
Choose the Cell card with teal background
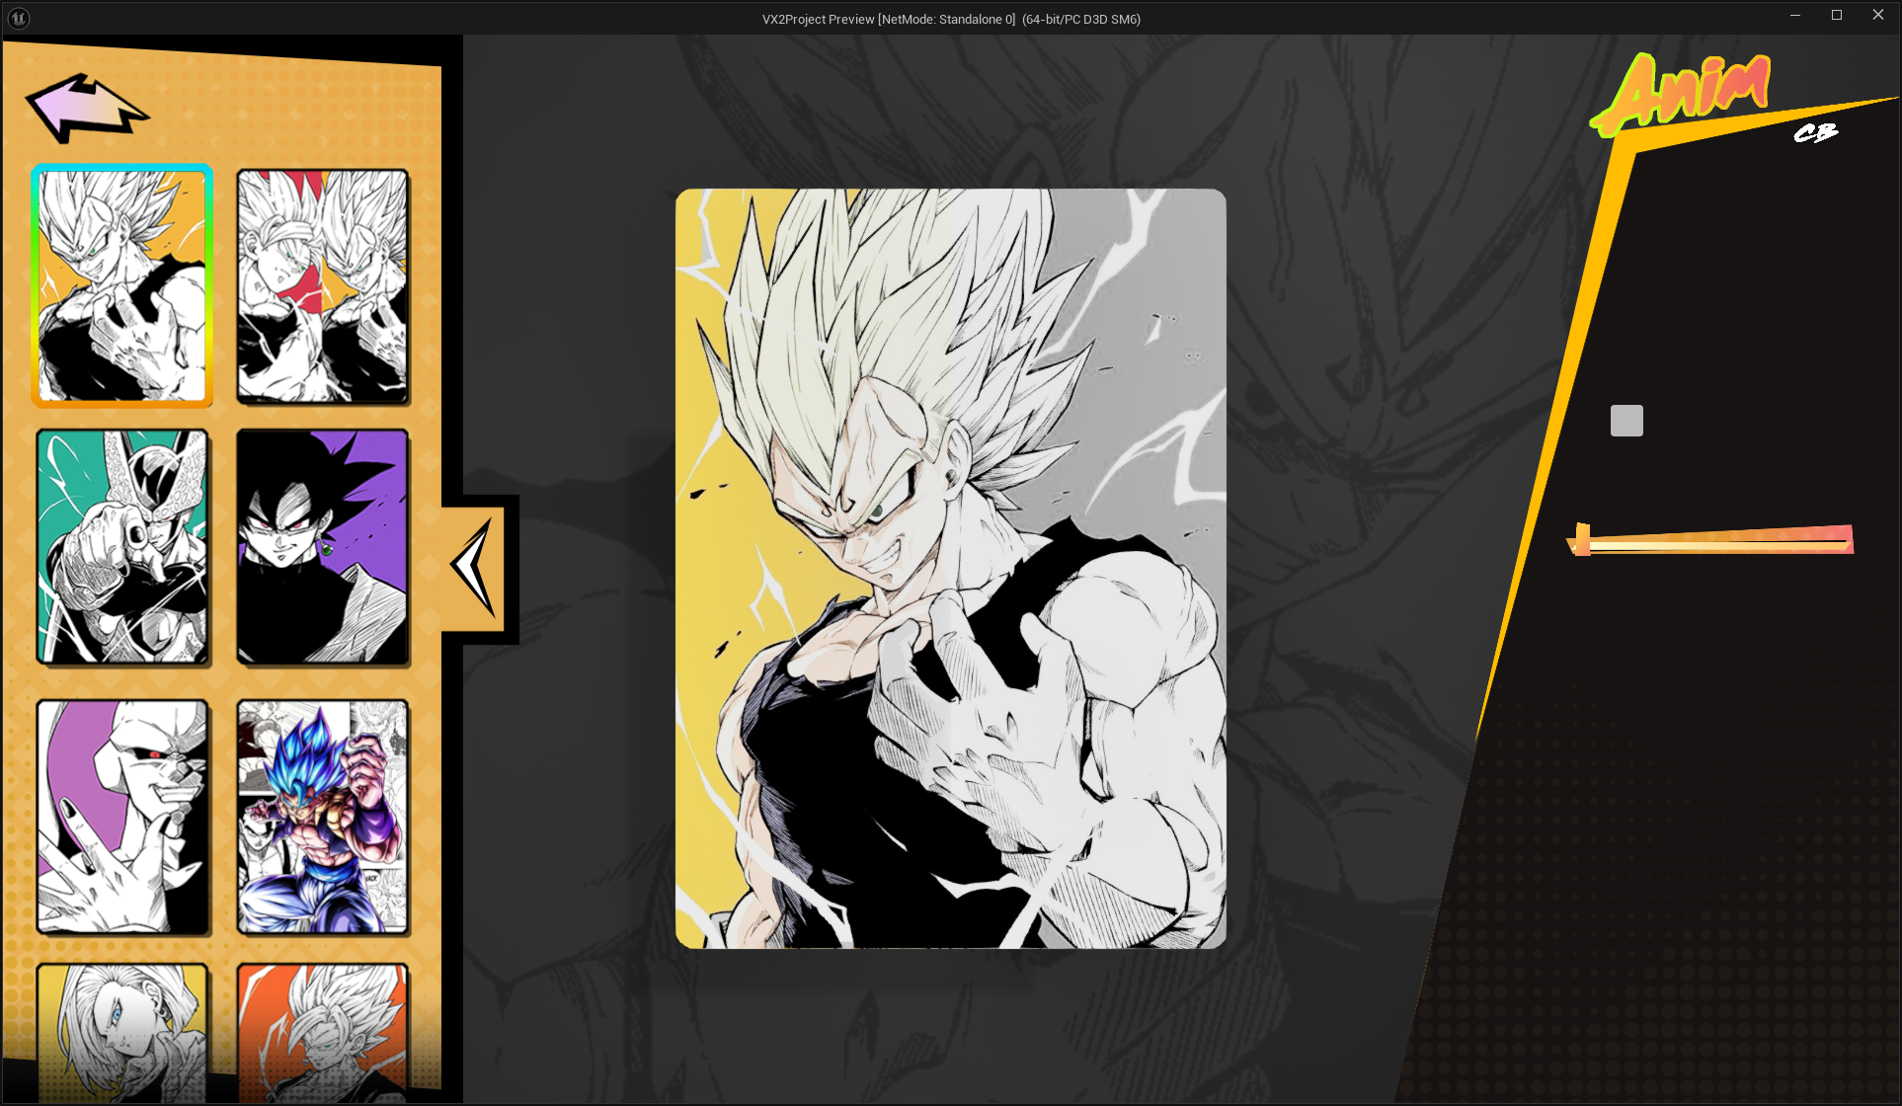click(122, 546)
